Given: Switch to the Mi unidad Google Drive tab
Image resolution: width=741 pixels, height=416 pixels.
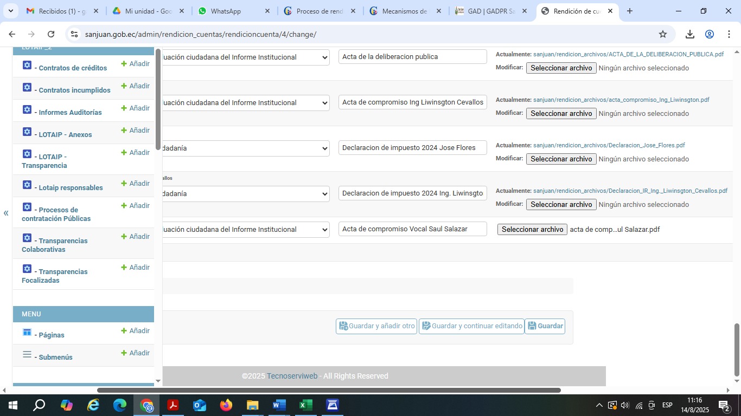Looking at the screenshot, I should click(148, 11).
